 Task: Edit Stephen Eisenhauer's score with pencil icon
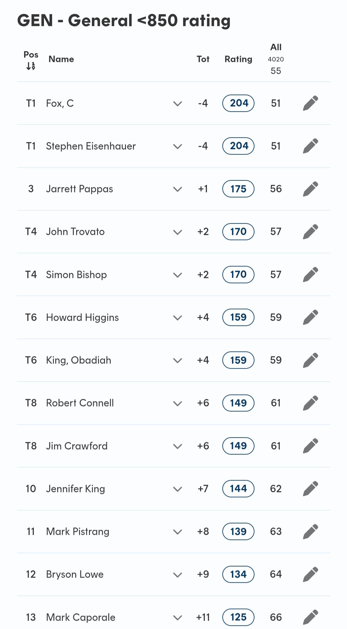point(310,146)
